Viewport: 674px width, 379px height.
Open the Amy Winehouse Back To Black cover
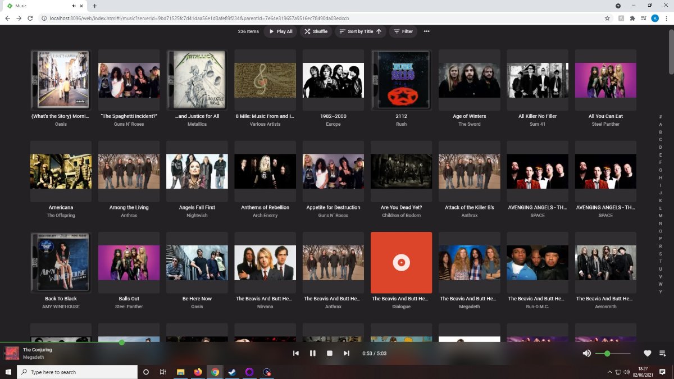pos(61,262)
